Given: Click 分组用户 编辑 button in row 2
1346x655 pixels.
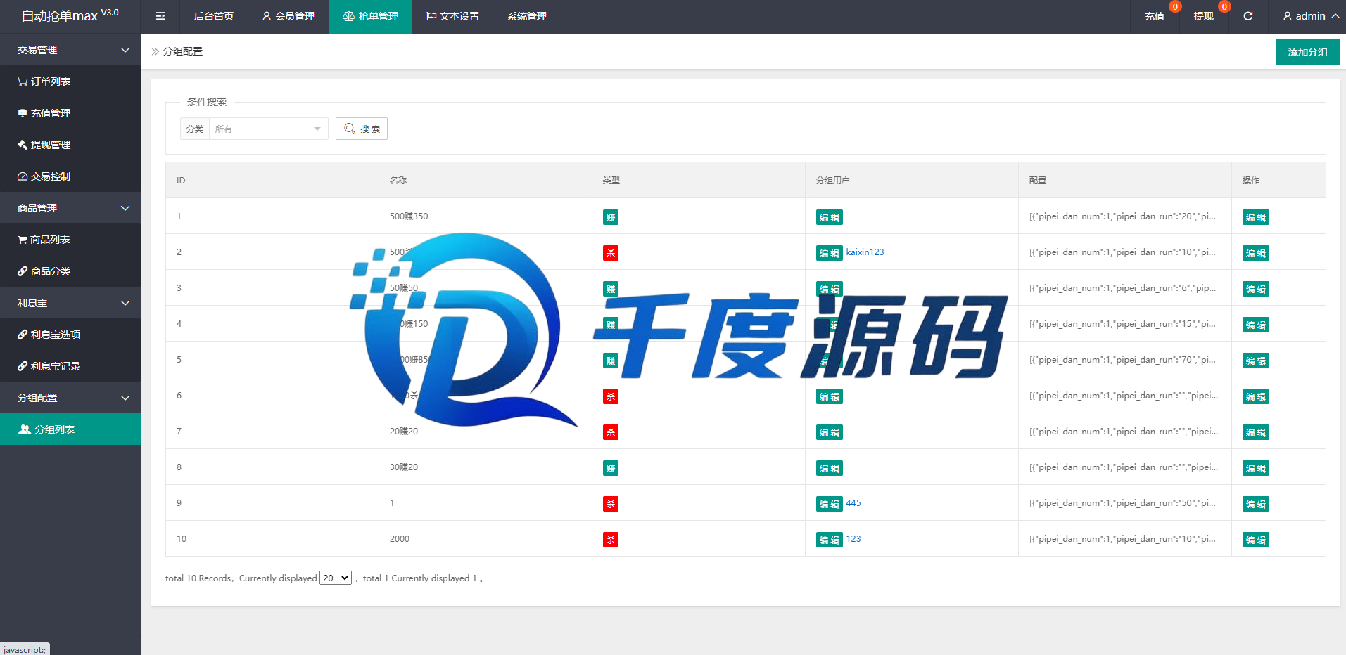Looking at the screenshot, I should point(830,253).
